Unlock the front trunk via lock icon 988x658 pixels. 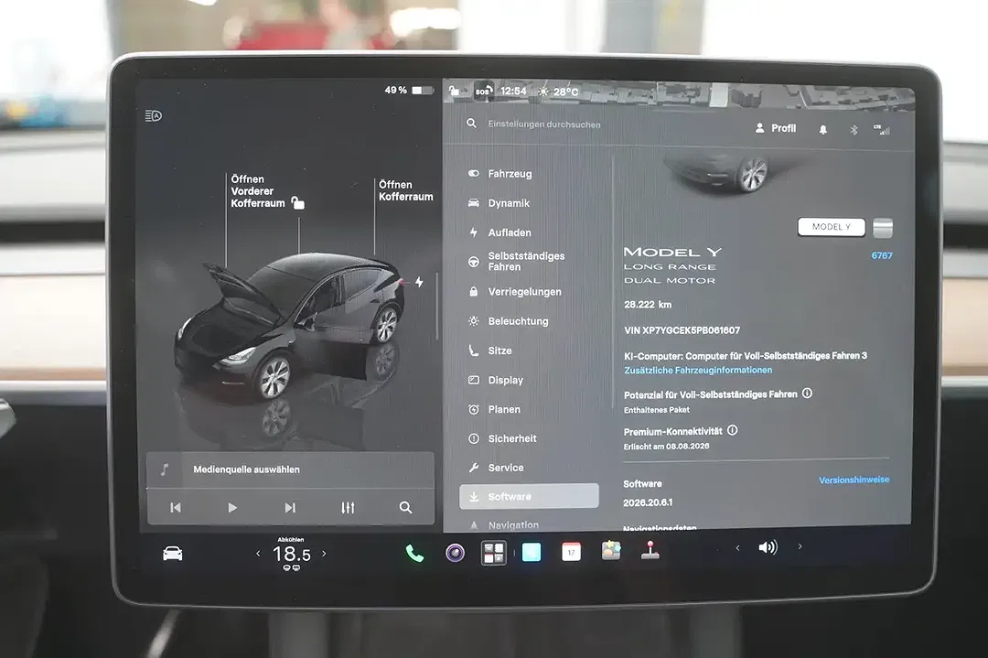click(297, 202)
